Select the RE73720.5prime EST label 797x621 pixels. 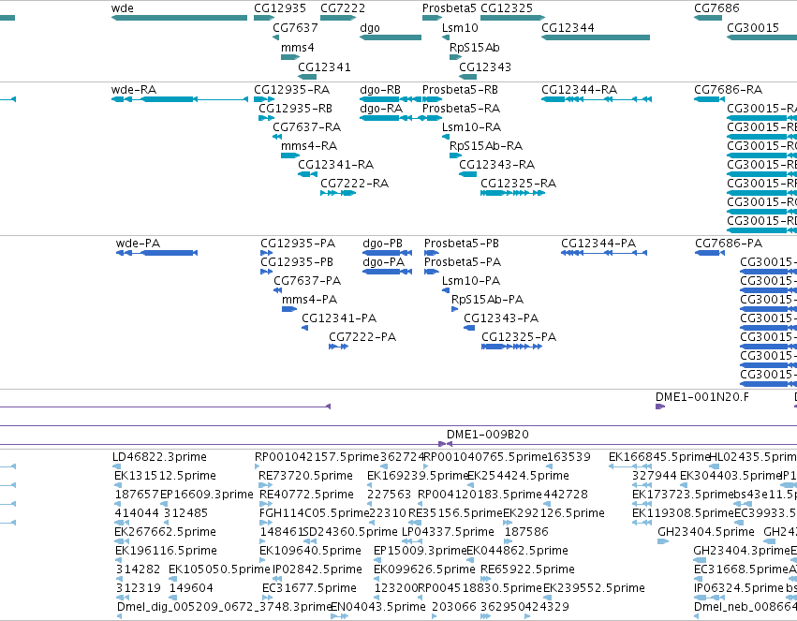tap(305, 476)
